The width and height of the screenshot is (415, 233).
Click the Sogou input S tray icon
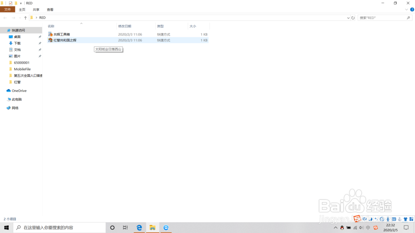point(376,228)
